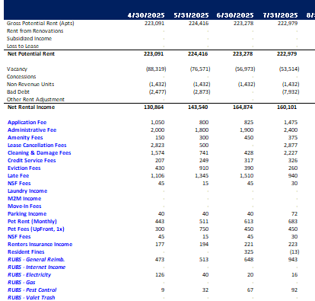The width and height of the screenshot is (315, 301).
Task: Select Resident Fines value (13)
Action: coord(294,252)
